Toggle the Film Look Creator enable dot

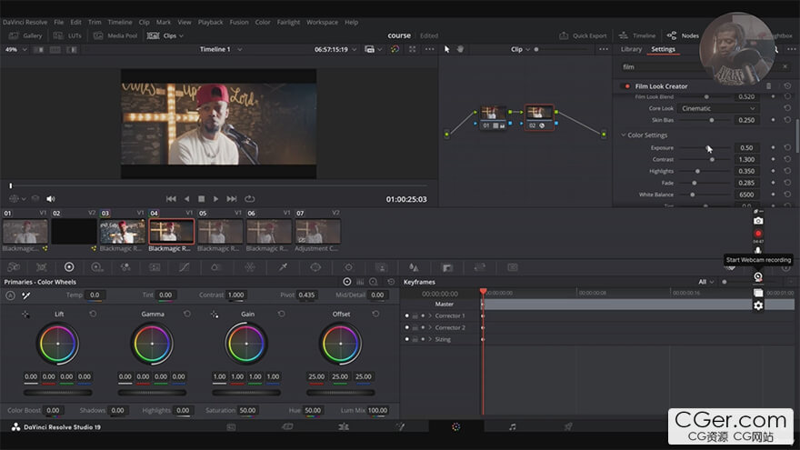(627, 86)
